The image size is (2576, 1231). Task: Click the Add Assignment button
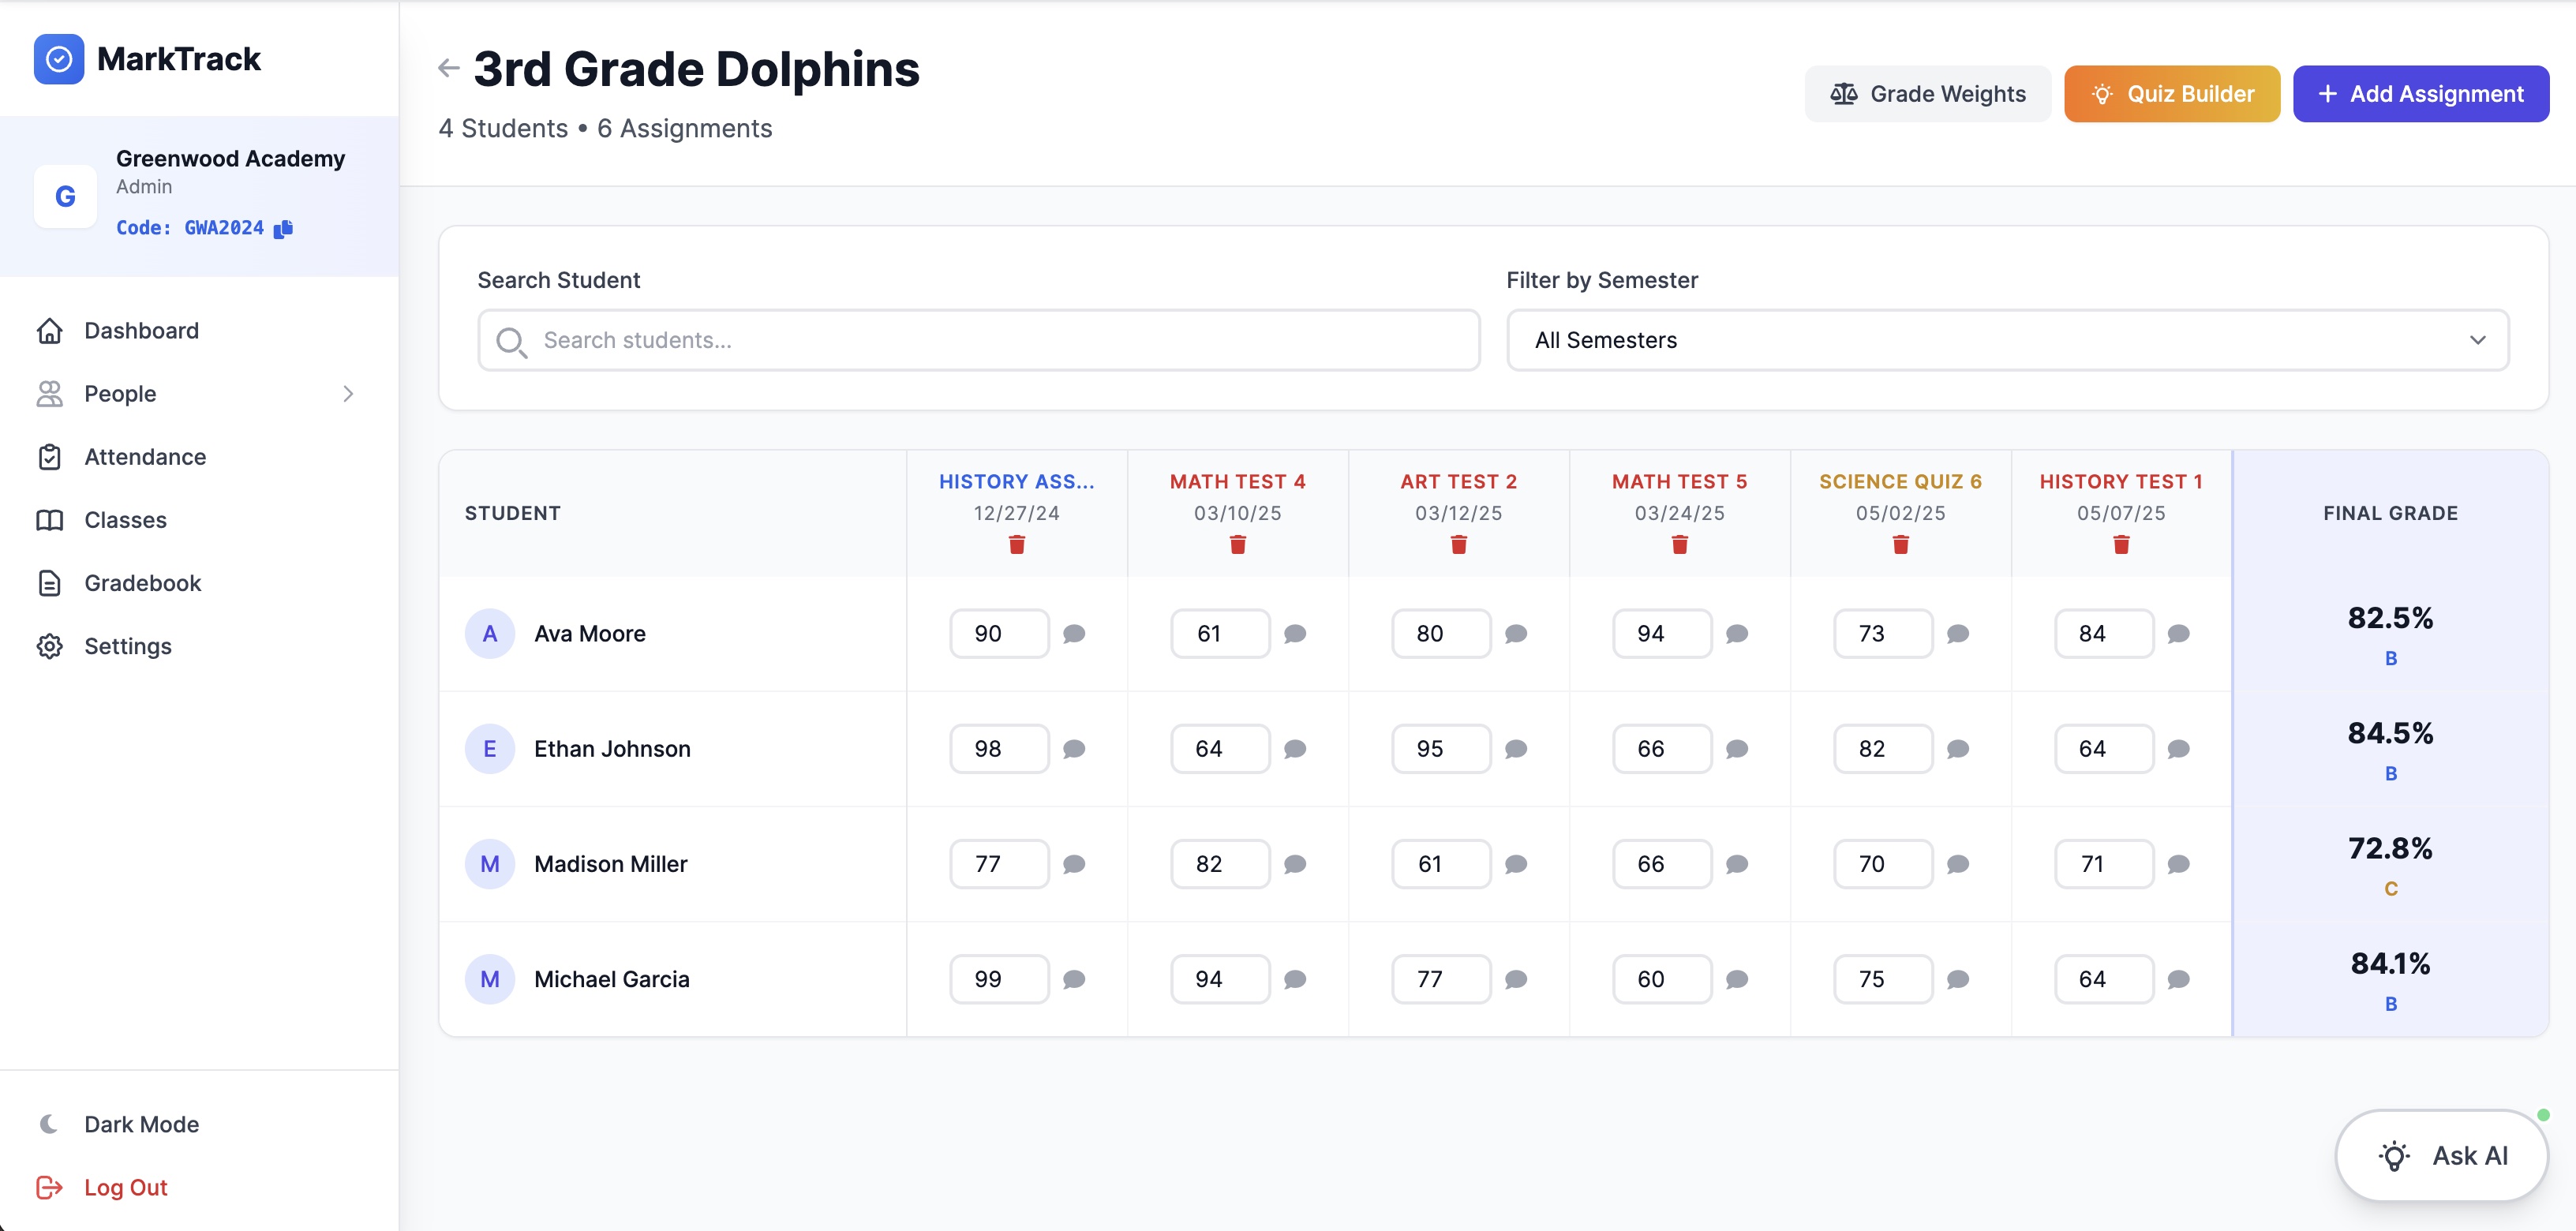pyautogui.click(x=2421, y=93)
